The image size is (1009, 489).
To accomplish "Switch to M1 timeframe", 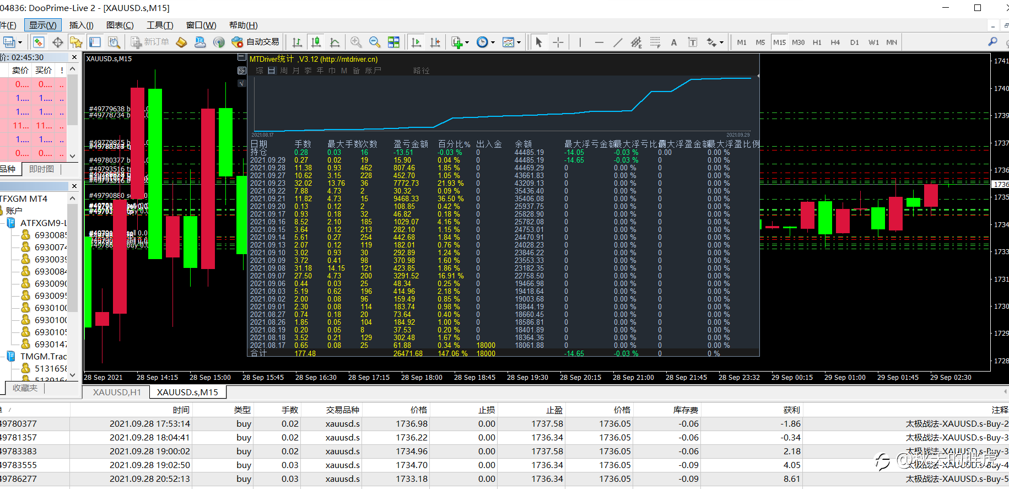I will [742, 42].
